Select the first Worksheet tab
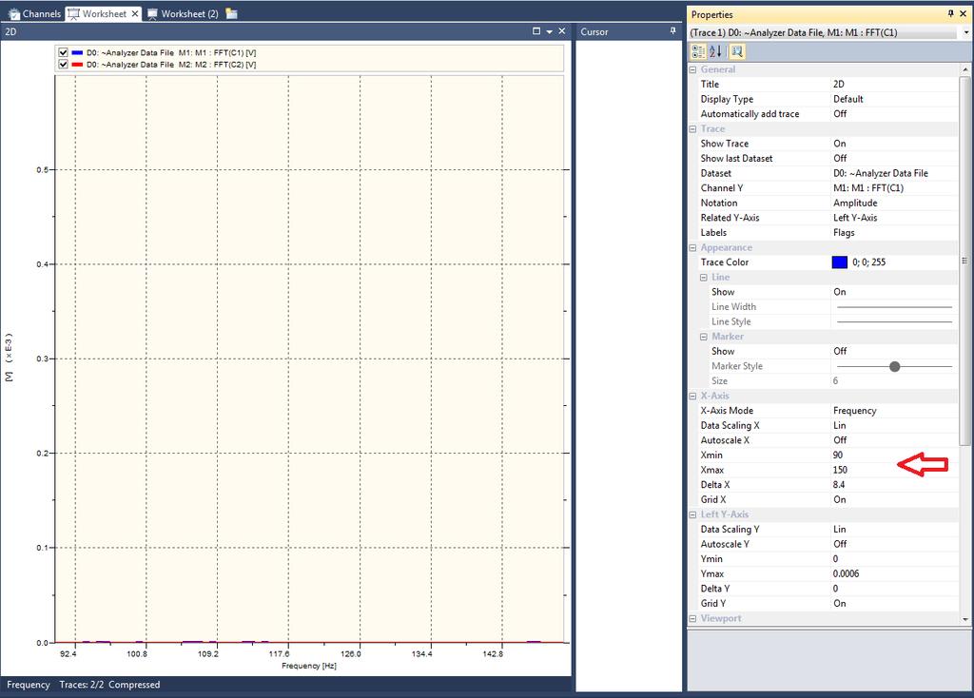 [104, 13]
